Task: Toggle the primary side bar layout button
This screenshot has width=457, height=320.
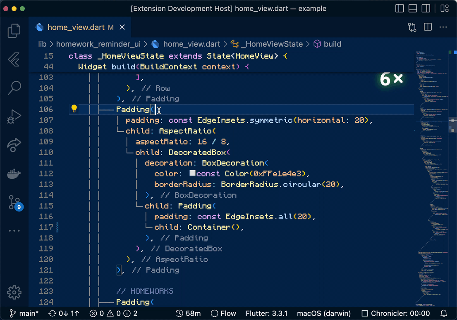Action: (x=399, y=8)
